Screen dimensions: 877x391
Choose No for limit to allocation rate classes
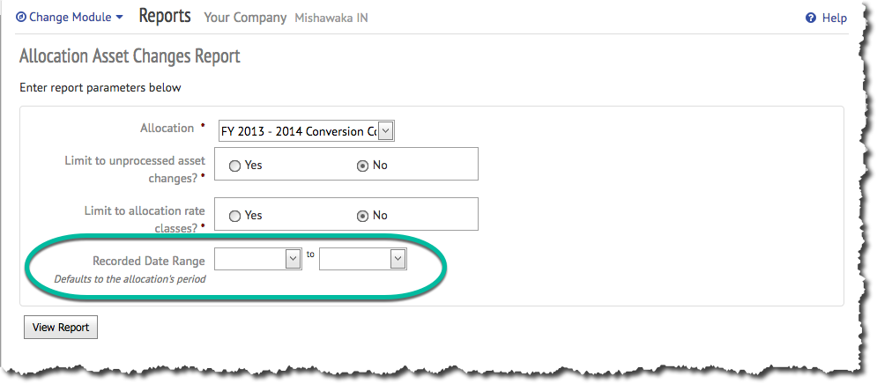362,215
